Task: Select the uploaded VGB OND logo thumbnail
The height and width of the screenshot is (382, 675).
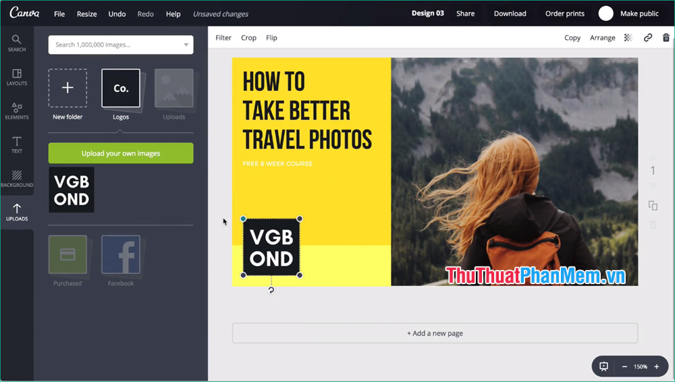Action: [72, 190]
